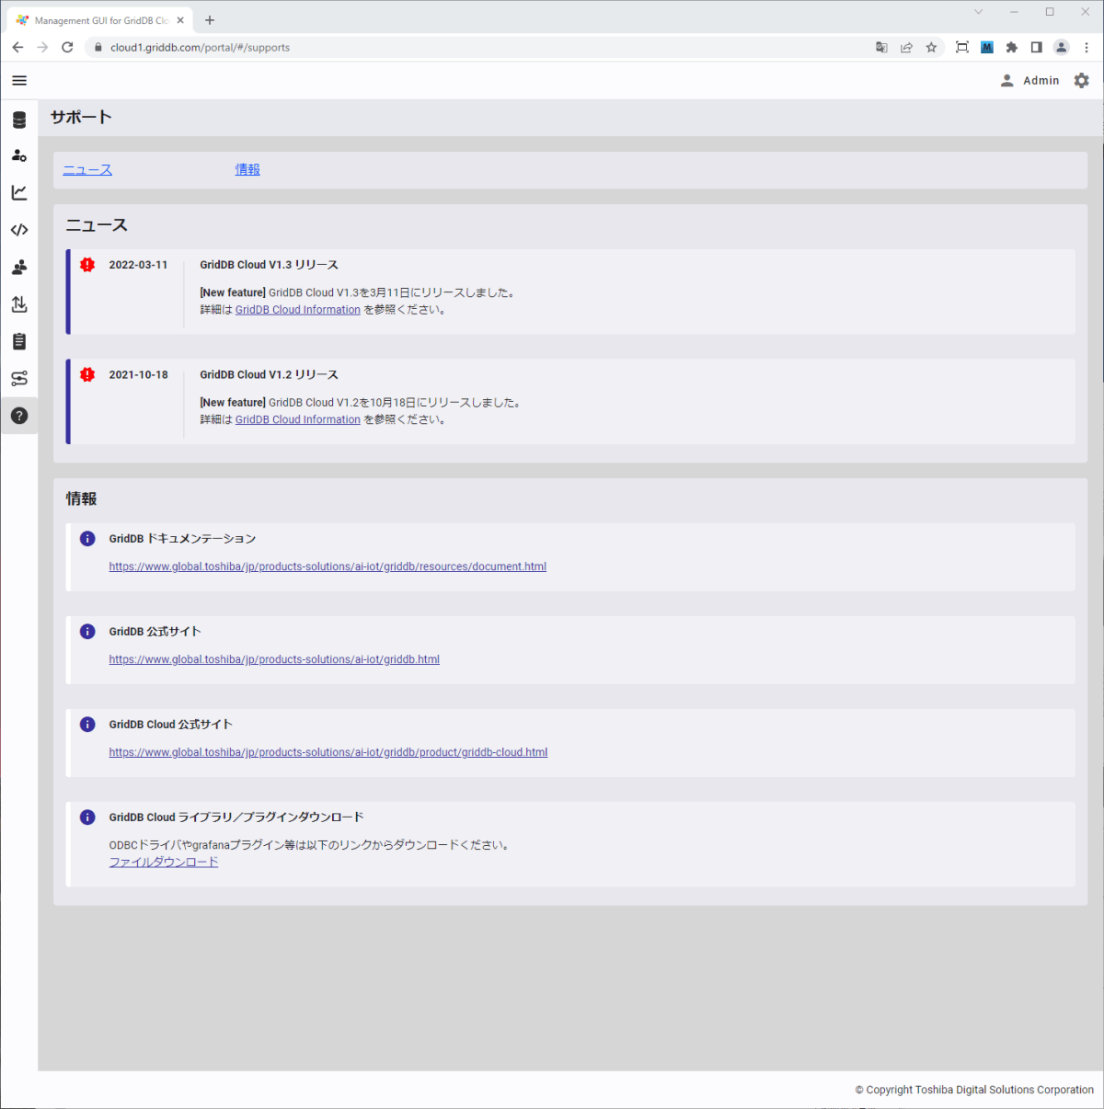Click info icon beside GridDB Cloud 公式サイト
Viewport: 1104px width, 1109px height.
(x=87, y=725)
